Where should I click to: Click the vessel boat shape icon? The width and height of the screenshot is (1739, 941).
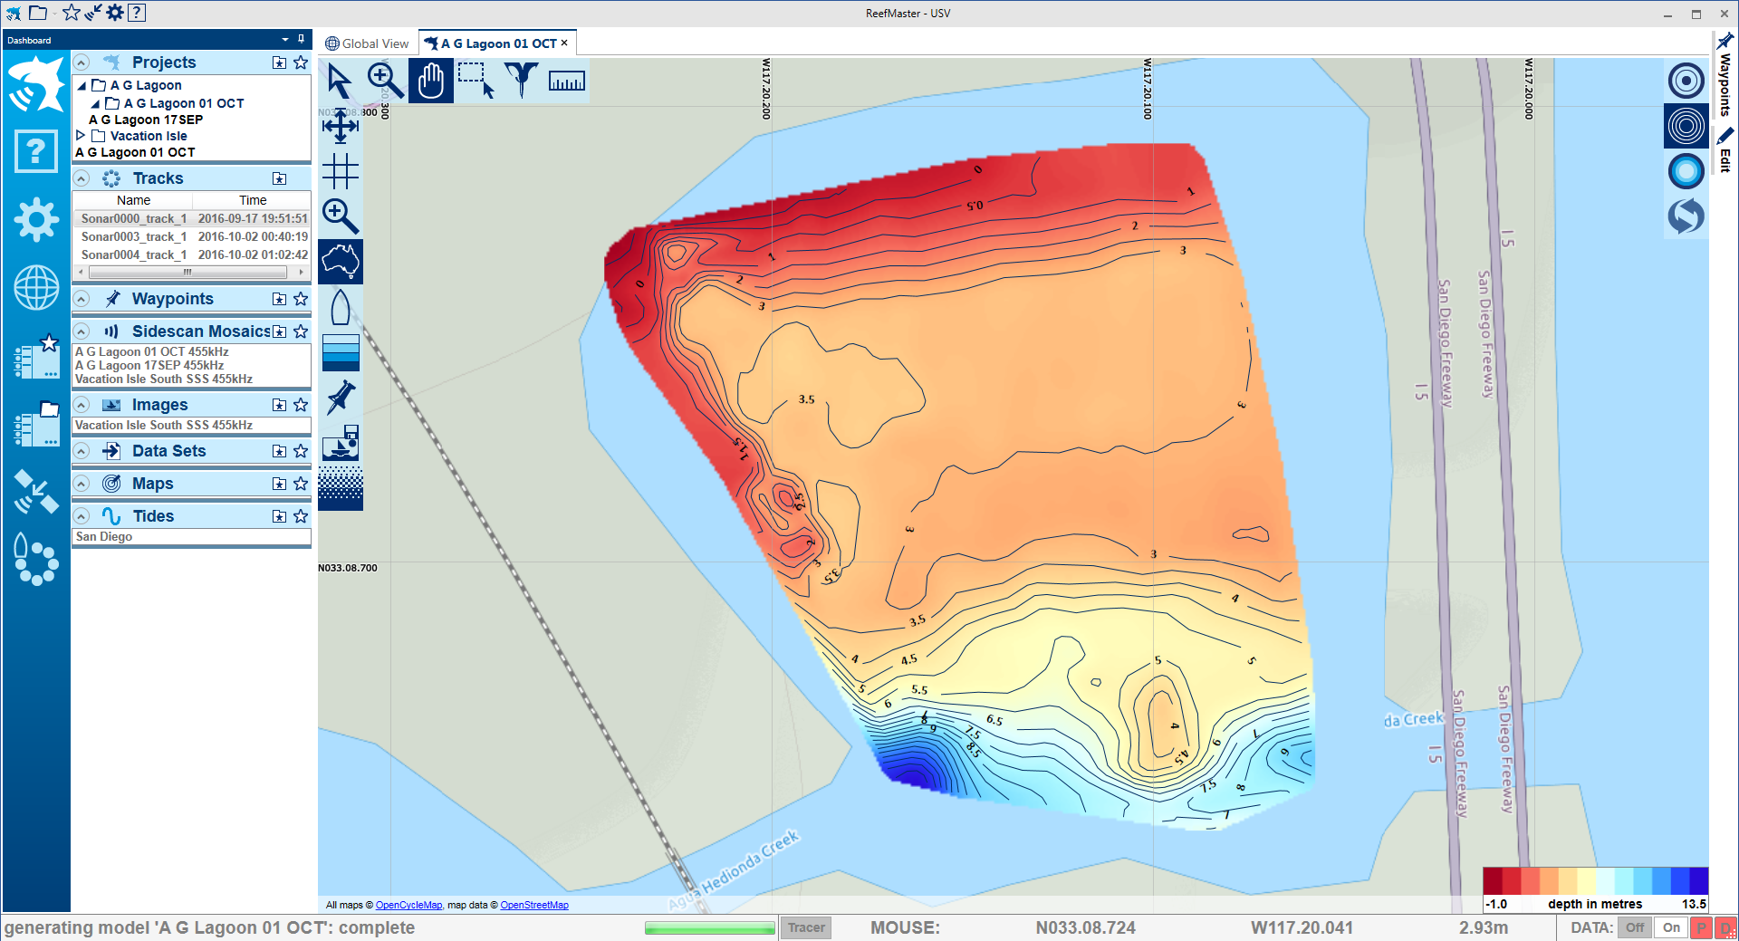[x=341, y=307]
